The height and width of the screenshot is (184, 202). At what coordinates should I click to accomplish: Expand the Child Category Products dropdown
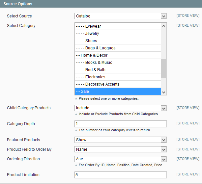coord(121,108)
